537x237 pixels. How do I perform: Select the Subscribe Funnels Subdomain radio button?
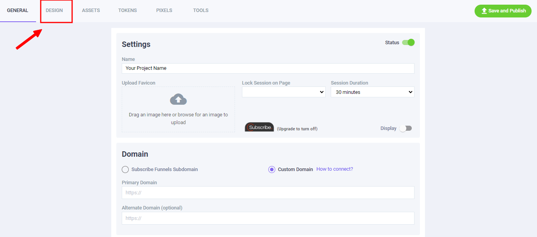tap(125, 170)
